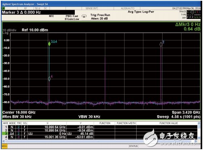
Task: Click the 50 Ω input impedance indicator
Action: point(38,8)
